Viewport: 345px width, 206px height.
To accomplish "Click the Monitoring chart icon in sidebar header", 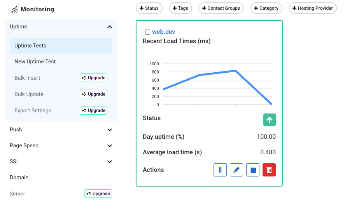I will (14, 9).
